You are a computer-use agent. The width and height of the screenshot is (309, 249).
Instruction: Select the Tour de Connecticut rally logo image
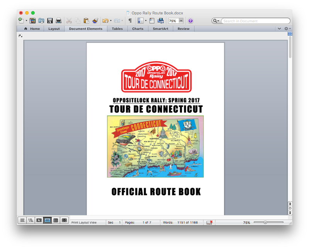[156, 77]
